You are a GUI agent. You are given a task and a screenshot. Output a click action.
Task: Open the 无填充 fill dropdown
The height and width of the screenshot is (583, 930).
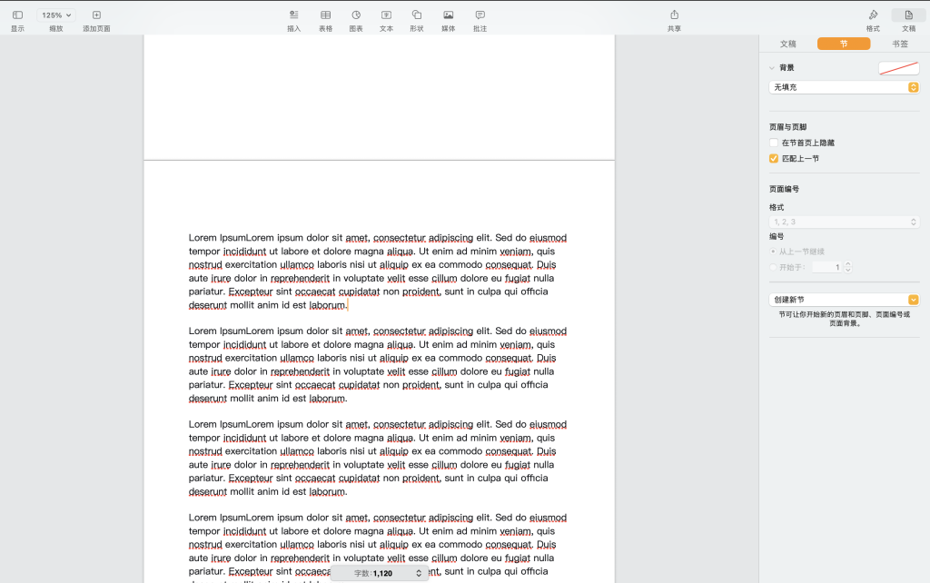(x=844, y=87)
